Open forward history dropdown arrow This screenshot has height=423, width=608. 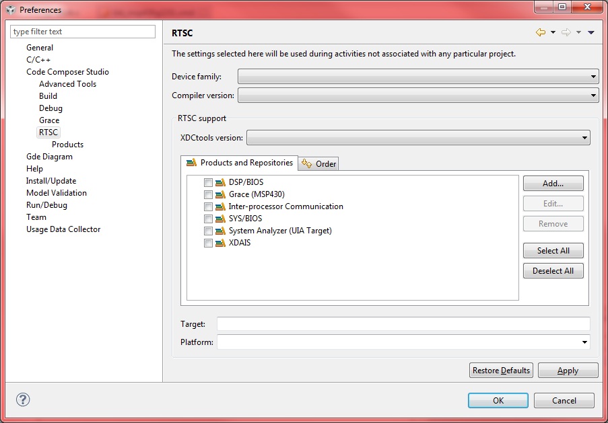click(578, 32)
